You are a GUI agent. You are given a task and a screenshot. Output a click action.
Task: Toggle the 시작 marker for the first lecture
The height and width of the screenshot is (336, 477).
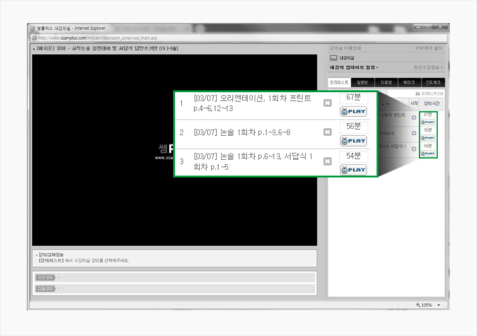[414, 117]
